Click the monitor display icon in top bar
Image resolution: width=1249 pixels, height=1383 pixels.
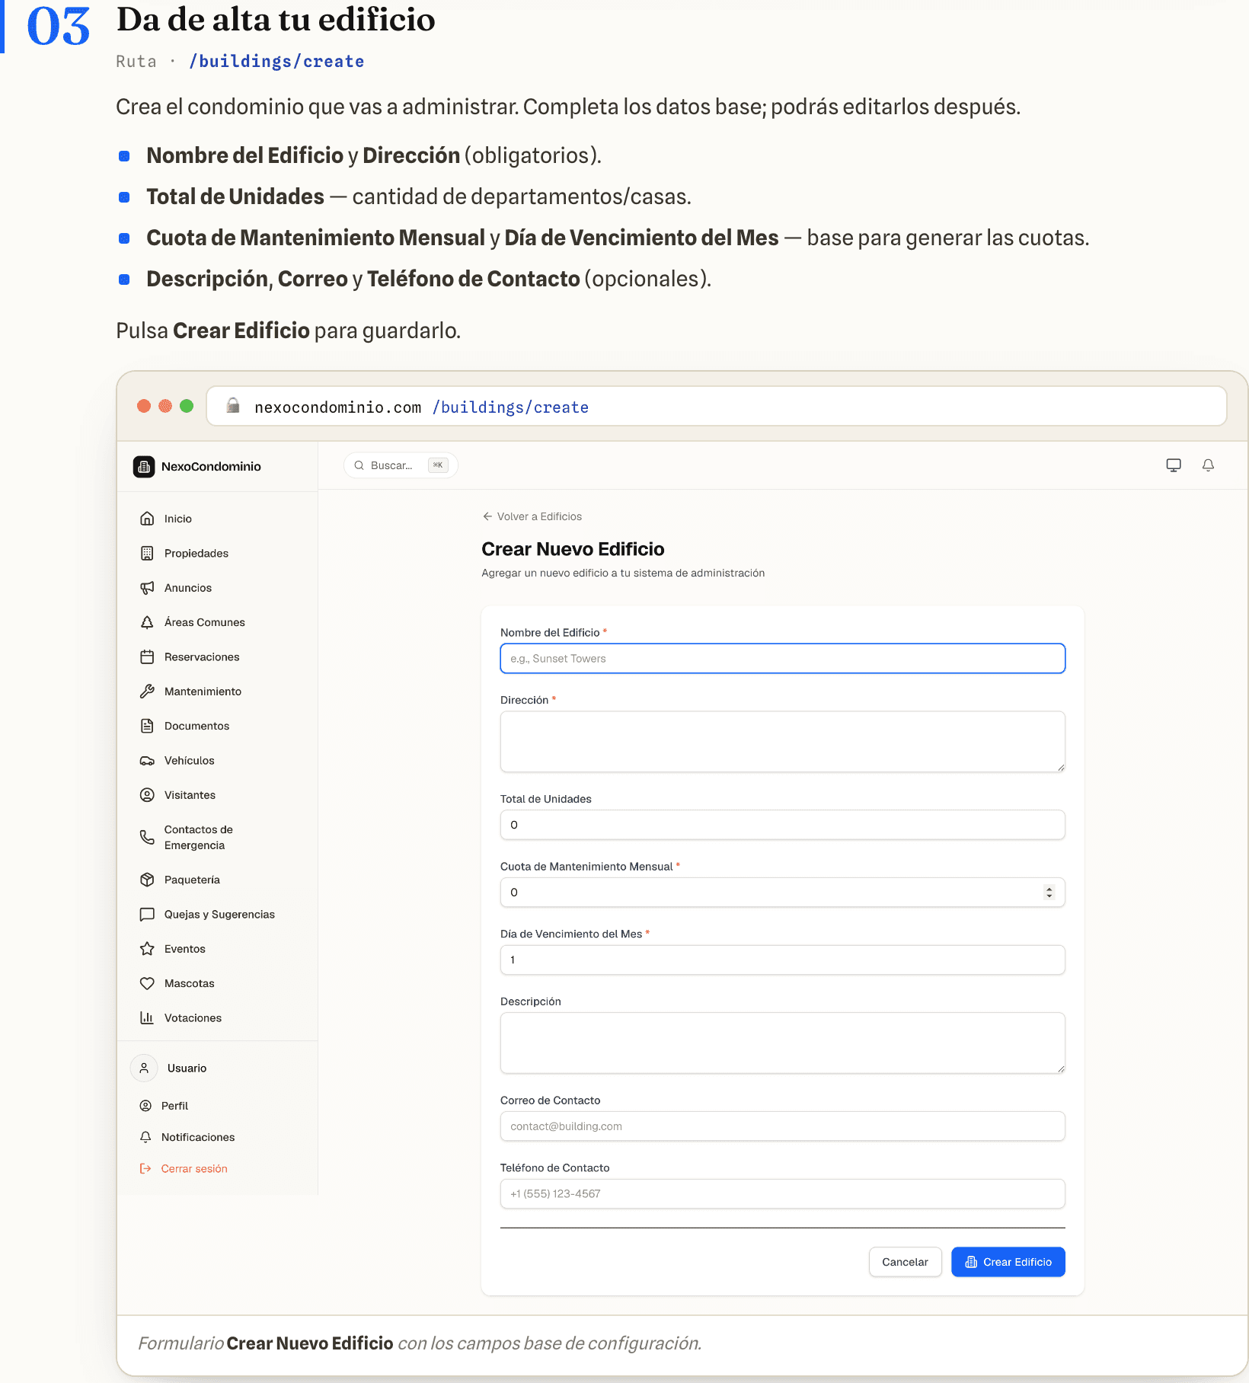click(1174, 465)
